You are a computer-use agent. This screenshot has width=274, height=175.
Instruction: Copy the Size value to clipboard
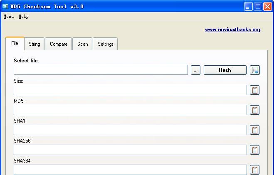pyautogui.click(x=254, y=90)
